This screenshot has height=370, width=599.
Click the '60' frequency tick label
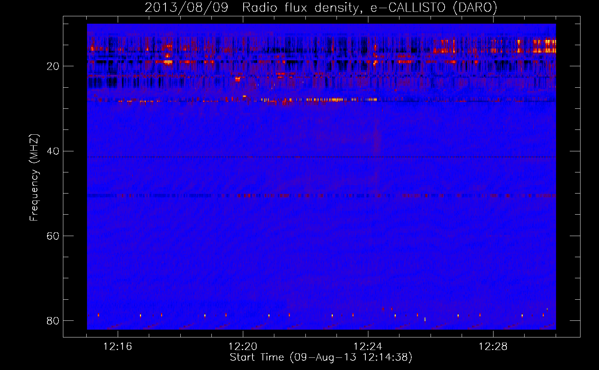53,236
